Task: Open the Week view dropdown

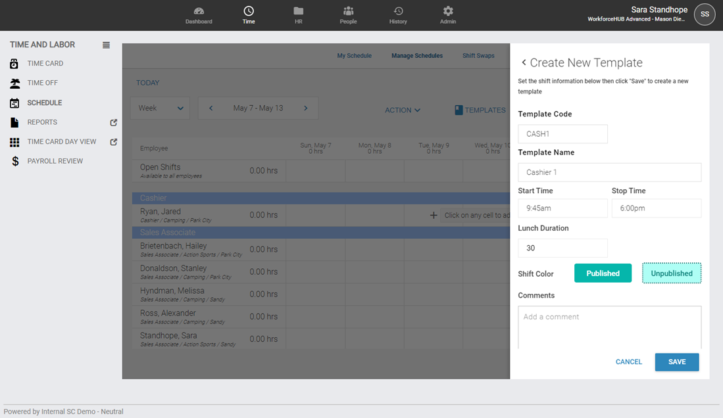Action: point(161,108)
